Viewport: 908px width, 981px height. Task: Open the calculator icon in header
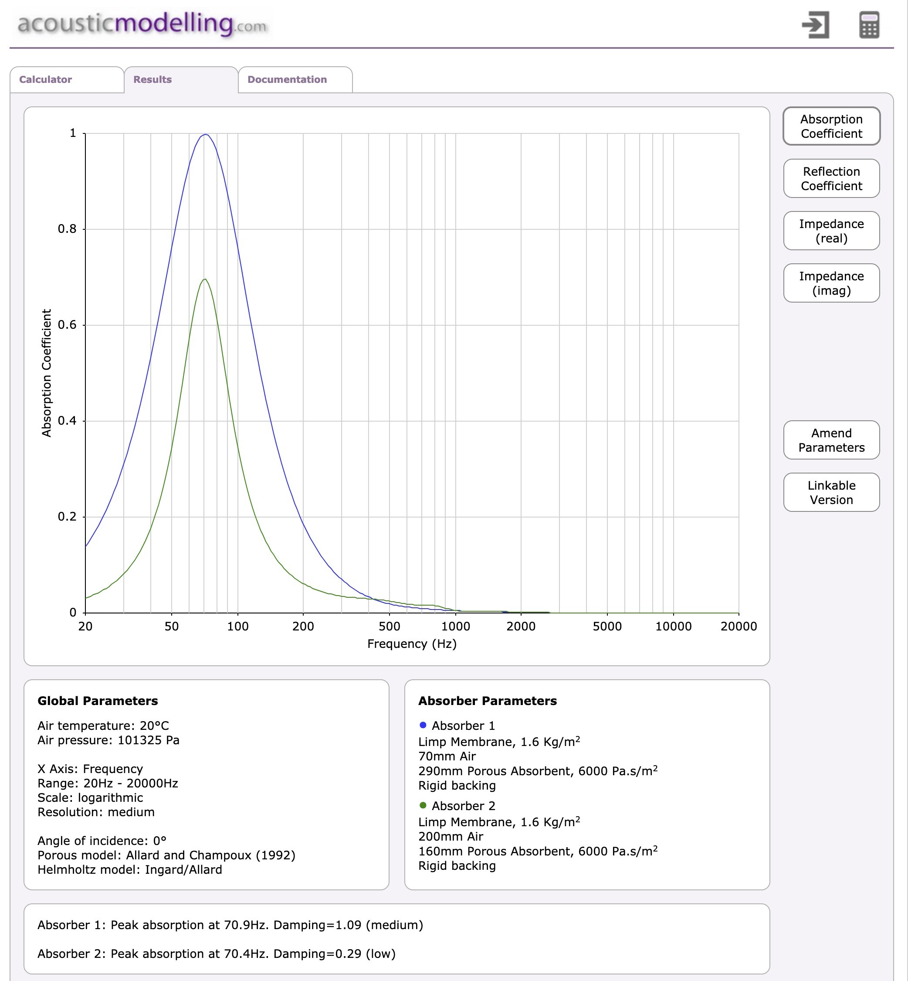[x=869, y=25]
